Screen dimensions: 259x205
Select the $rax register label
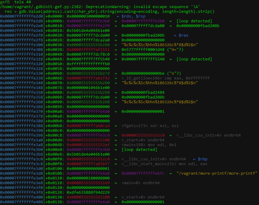(x=183, y=35)
